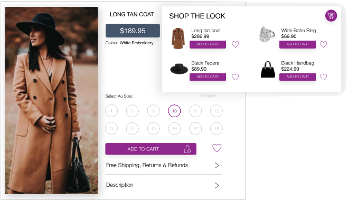Open the Size guide link

(208, 95)
